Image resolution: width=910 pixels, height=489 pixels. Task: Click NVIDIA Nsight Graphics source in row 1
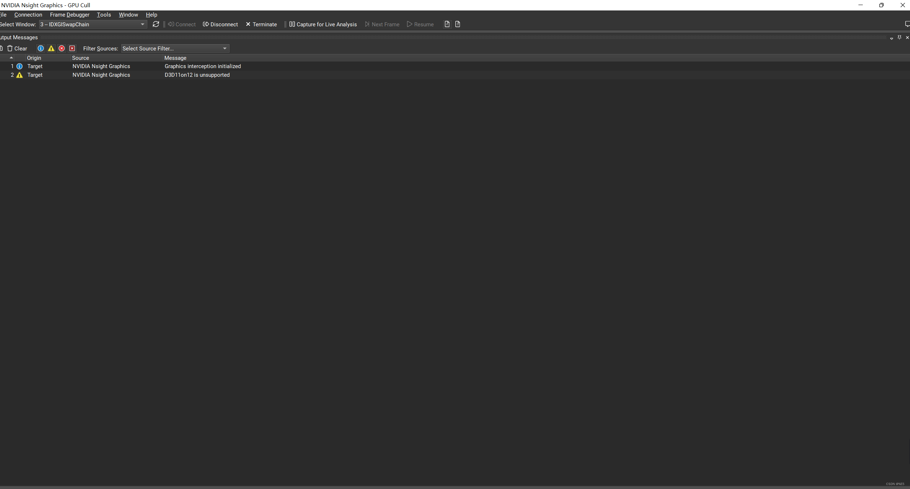pos(101,66)
